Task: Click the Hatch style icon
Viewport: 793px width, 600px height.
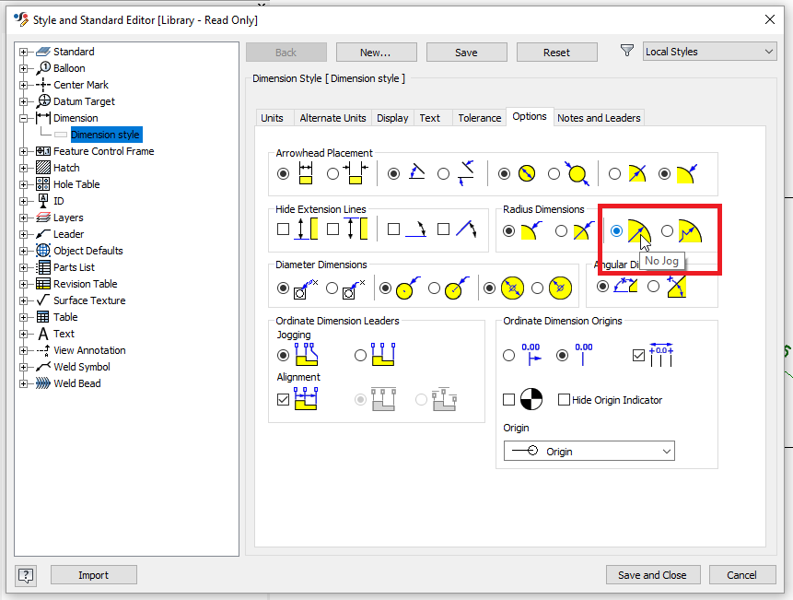Action: [x=42, y=167]
